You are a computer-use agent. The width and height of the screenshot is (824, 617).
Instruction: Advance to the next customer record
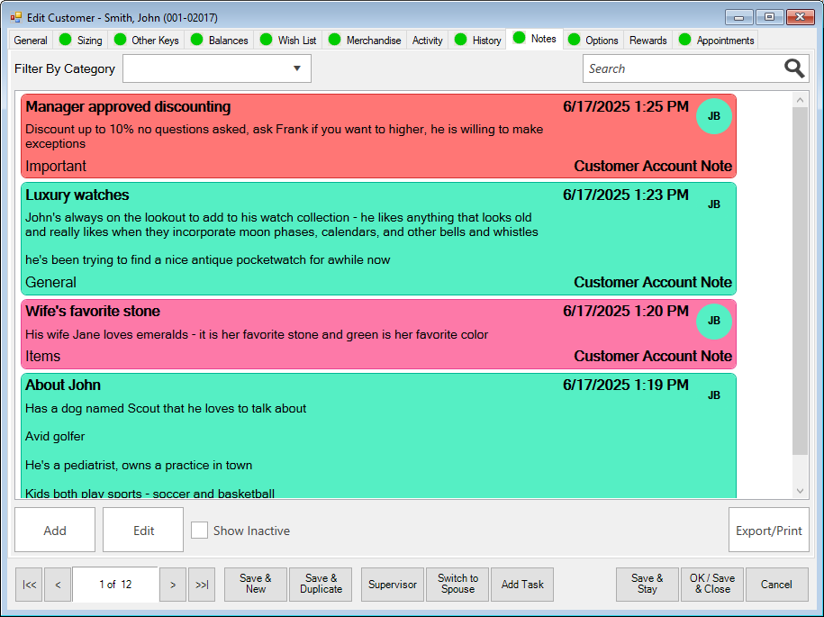(x=173, y=585)
